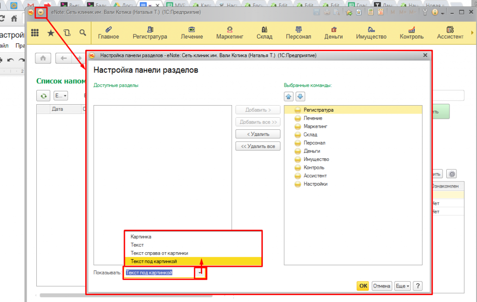Open the calculator icon in title bar

(371, 13)
